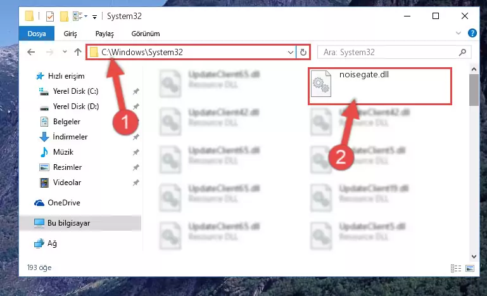This screenshot has width=487, height=296.
Task: Click the Back navigation arrow
Action: pyautogui.click(x=31, y=52)
